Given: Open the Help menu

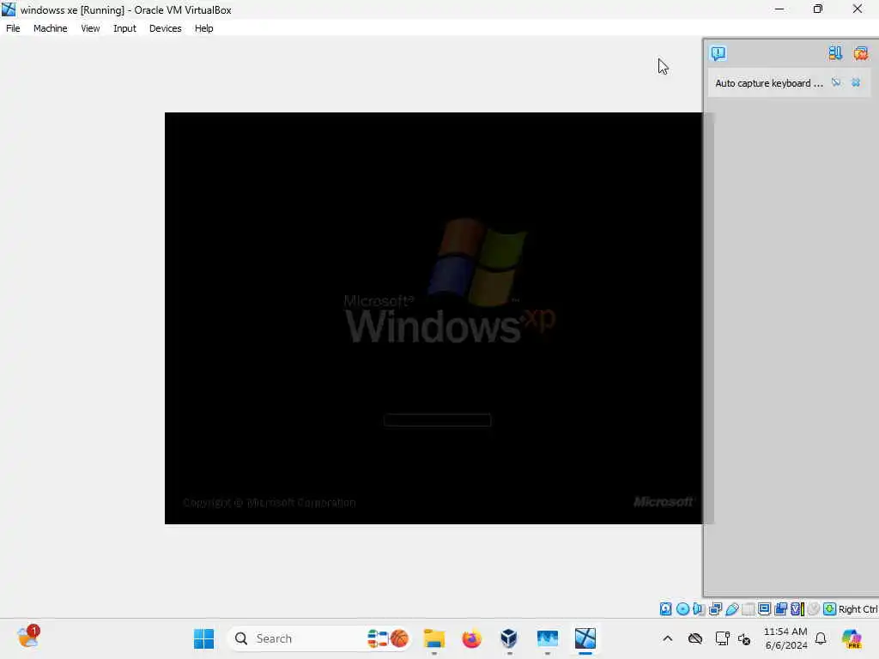Looking at the screenshot, I should (x=203, y=28).
